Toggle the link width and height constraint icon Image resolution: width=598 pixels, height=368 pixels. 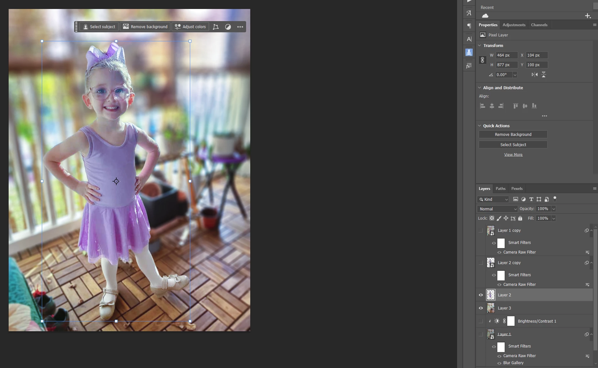pos(482,60)
